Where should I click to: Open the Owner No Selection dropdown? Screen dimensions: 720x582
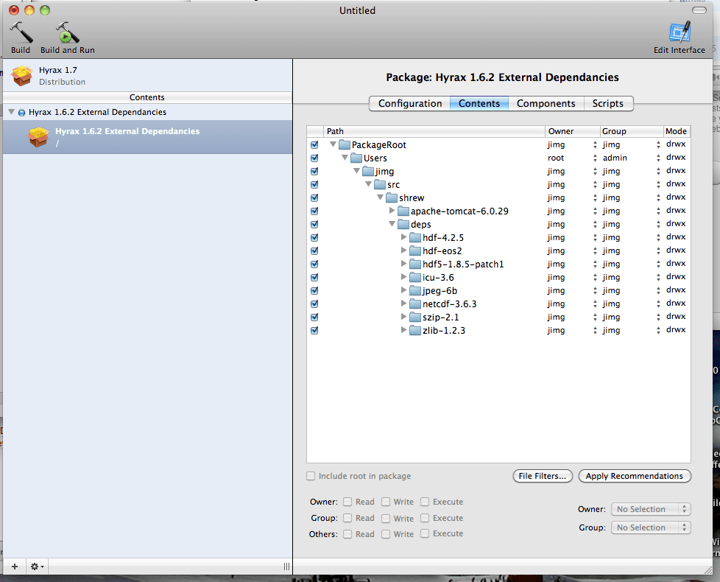651,509
